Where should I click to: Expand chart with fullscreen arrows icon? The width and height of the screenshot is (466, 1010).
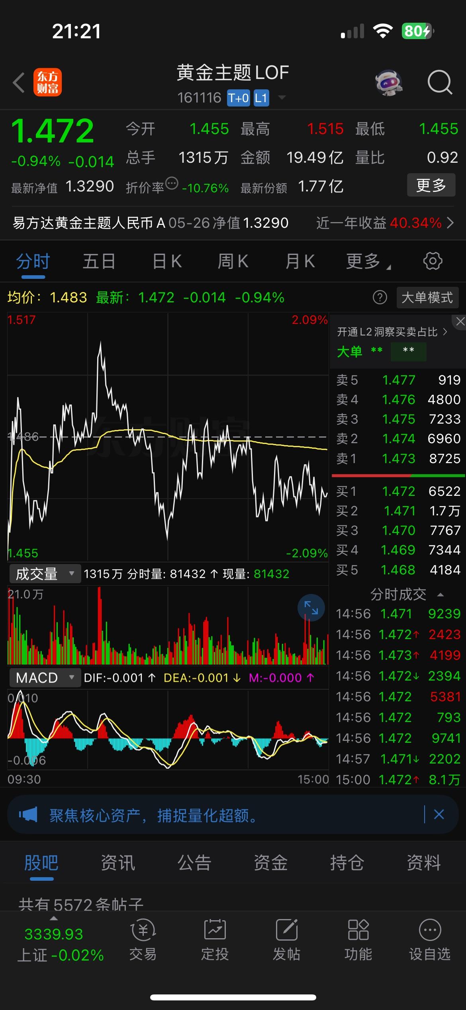click(311, 608)
